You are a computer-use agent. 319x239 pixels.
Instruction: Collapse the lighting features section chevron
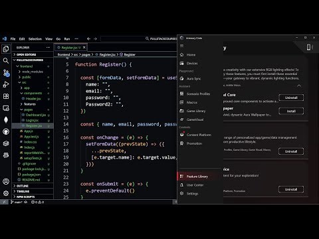click(299, 86)
